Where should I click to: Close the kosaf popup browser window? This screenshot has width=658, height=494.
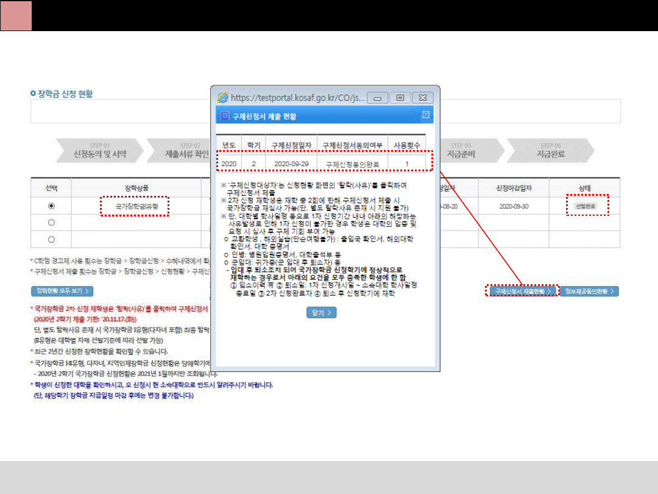click(422, 98)
